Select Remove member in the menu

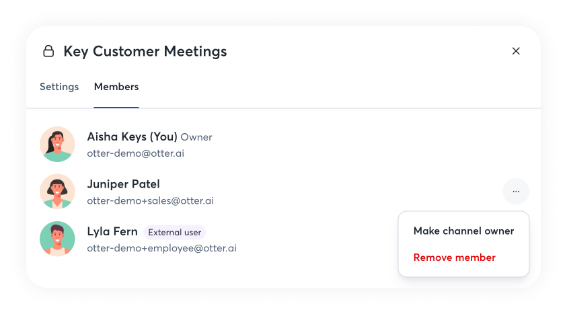coord(454,258)
